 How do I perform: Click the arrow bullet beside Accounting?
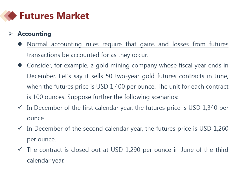[10, 34]
